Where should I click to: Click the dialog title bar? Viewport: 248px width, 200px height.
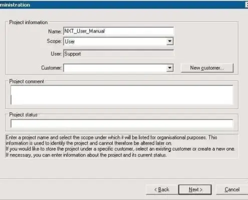pos(124,4)
